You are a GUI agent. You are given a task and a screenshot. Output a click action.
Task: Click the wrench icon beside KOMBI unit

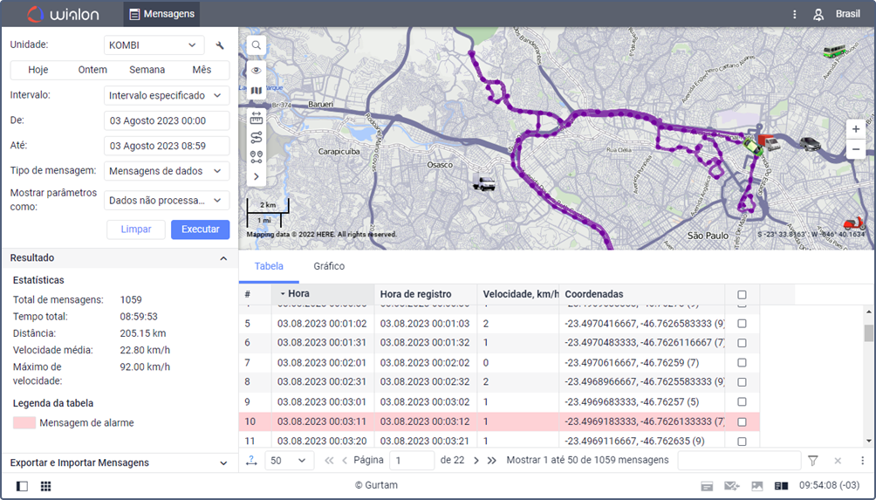click(220, 45)
